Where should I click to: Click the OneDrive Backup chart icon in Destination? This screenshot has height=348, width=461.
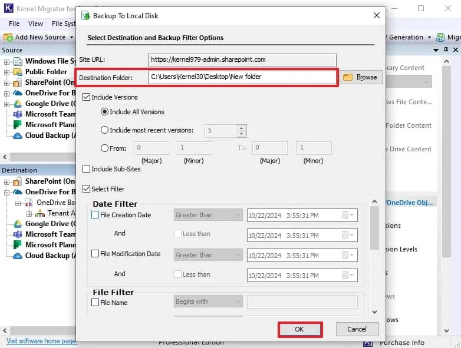point(28,203)
